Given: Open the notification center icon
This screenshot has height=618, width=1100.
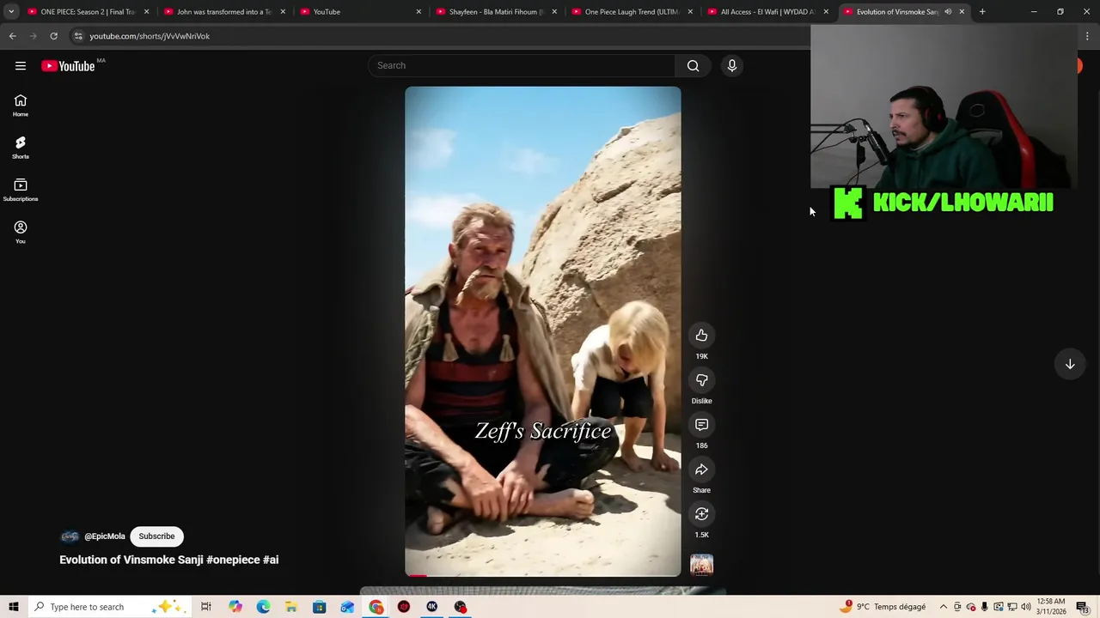Looking at the screenshot, I should pyautogui.click(x=1082, y=607).
